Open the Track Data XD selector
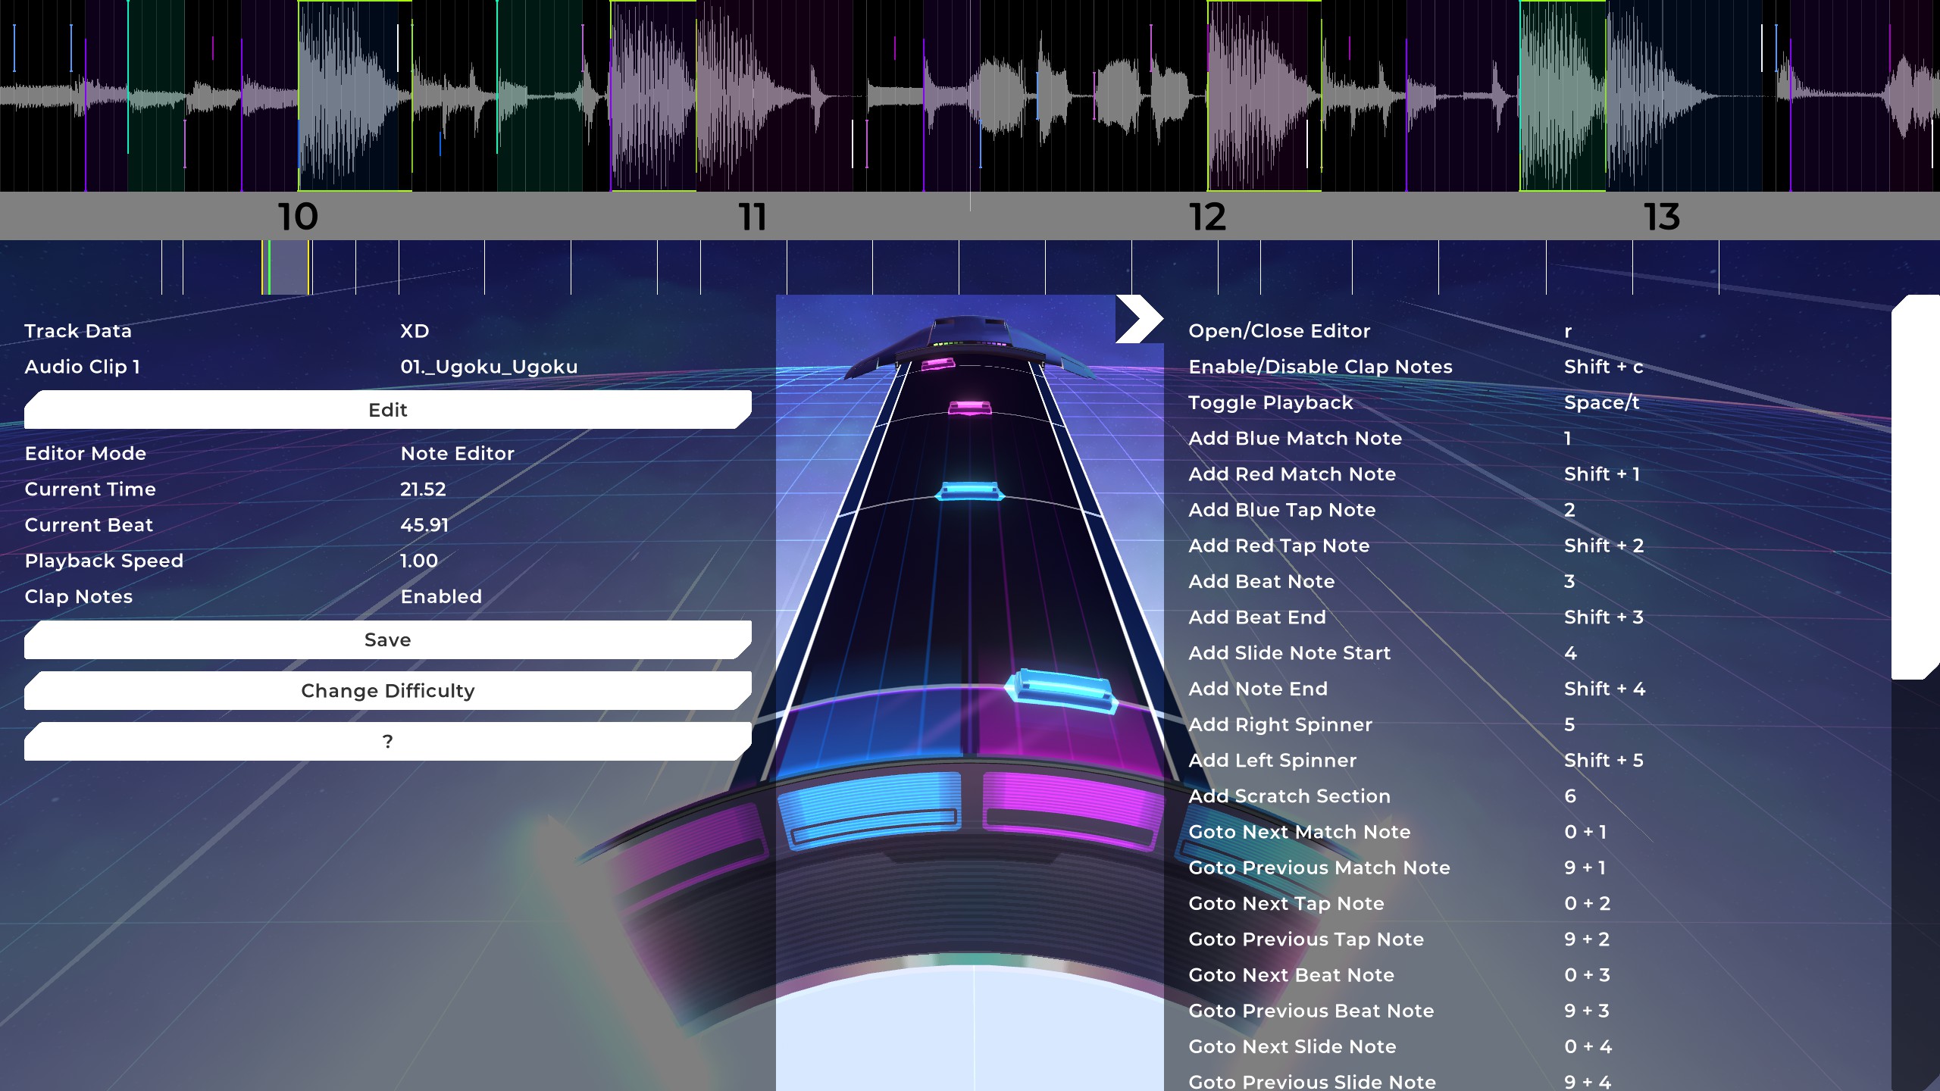 tap(415, 331)
